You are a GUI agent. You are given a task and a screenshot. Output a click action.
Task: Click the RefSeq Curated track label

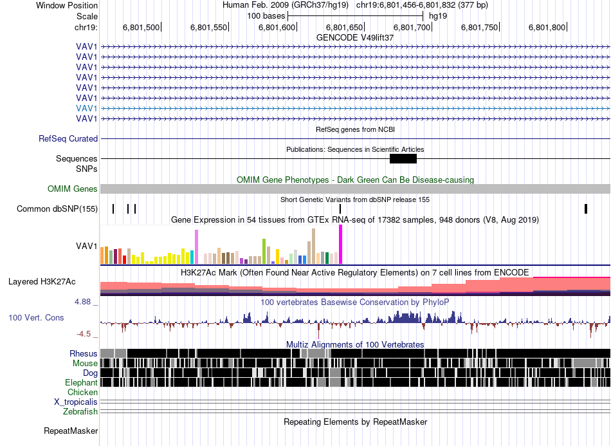pyautogui.click(x=68, y=139)
